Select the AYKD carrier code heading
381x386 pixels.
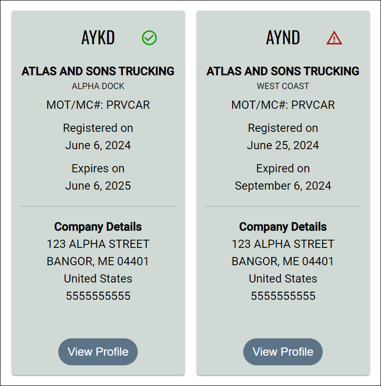pyautogui.click(x=98, y=38)
